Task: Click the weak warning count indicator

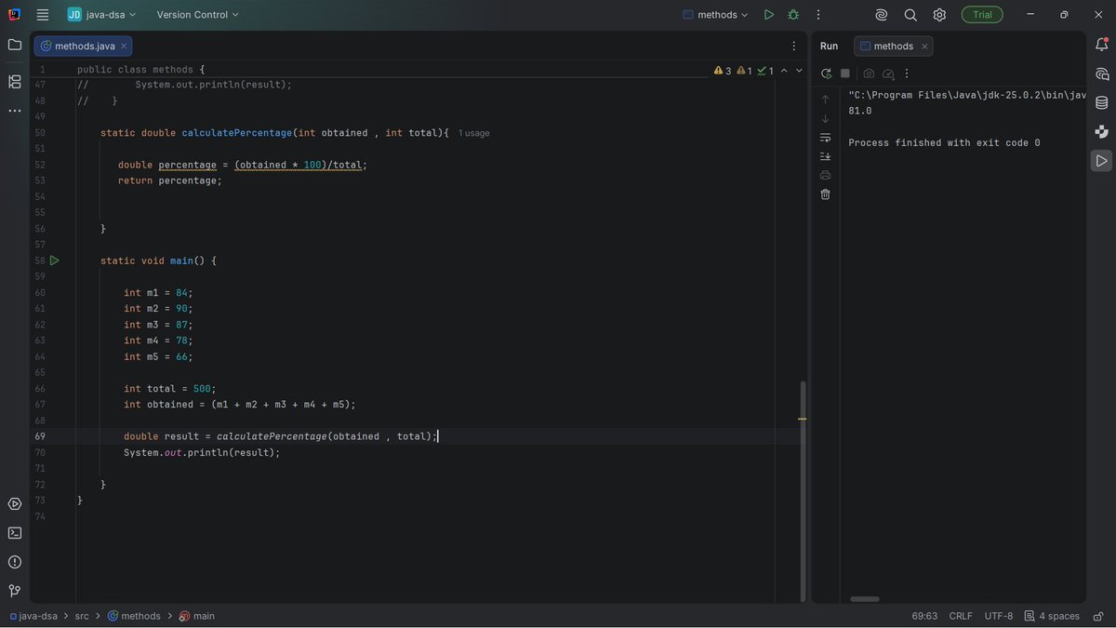Action: click(x=744, y=71)
